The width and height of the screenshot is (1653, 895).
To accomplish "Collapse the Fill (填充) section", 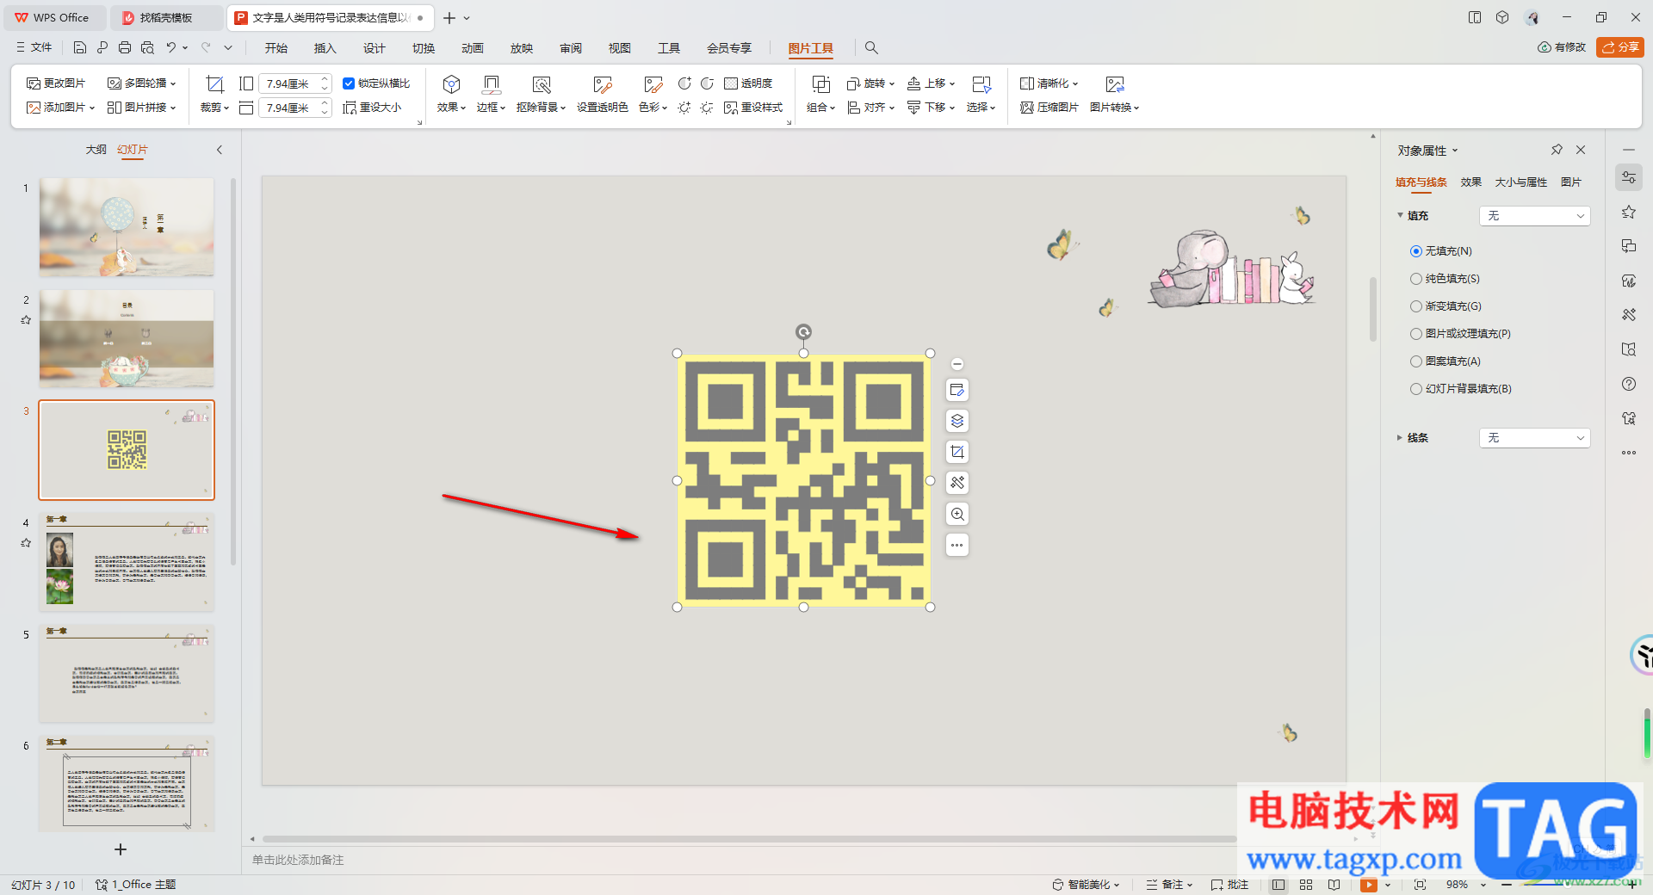I will pyautogui.click(x=1400, y=215).
